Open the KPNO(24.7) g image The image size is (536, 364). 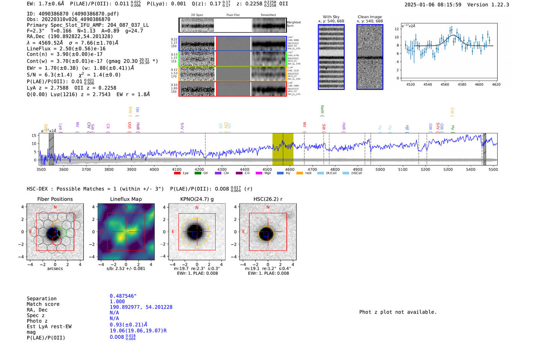tap(197, 232)
